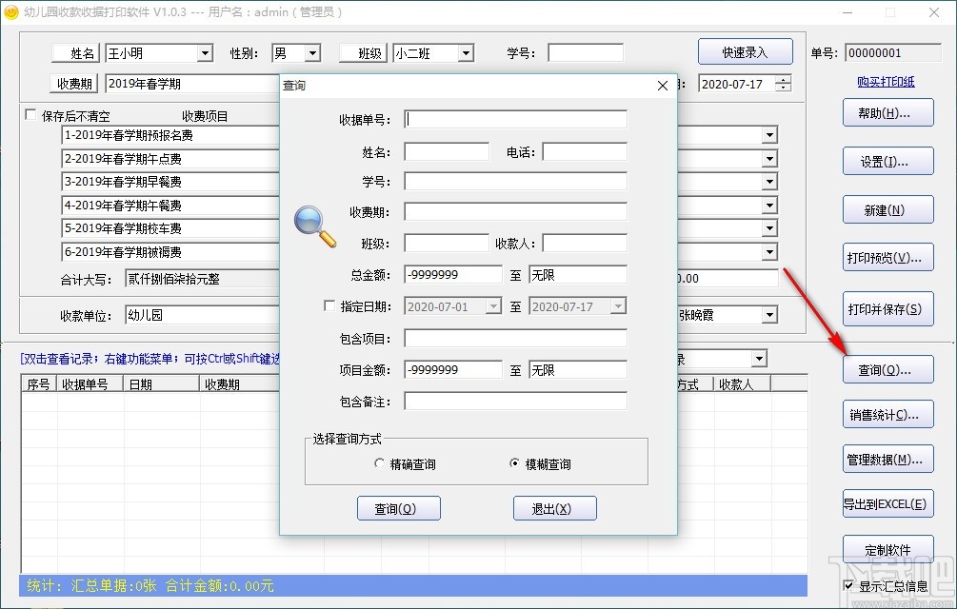Viewport: 957px width, 609px height.
Task: Click the 项目金额 minimum field
Action: click(453, 369)
